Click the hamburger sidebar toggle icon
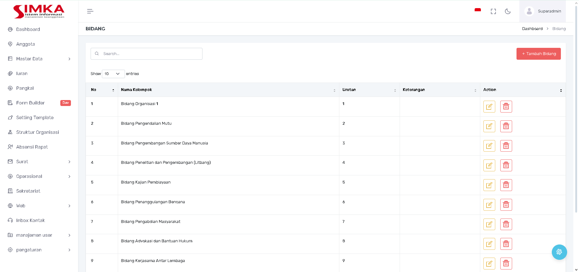Image resolution: width=579 pixels, height=272 pixels. click(x=90, y=11)
